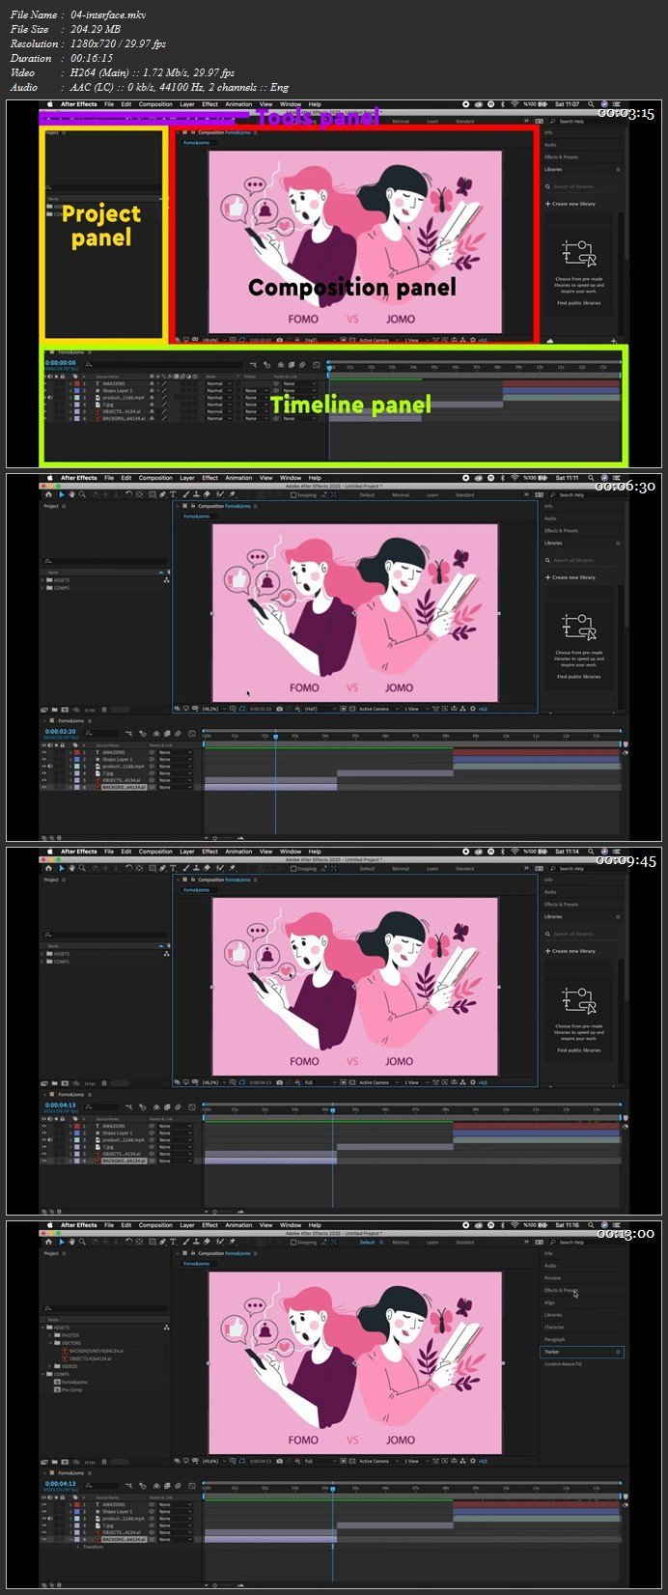Collapse the VECTORS folder in the 00:13:00 frame
This screenshot has width=668, height=1595.
pos(50,1343)
